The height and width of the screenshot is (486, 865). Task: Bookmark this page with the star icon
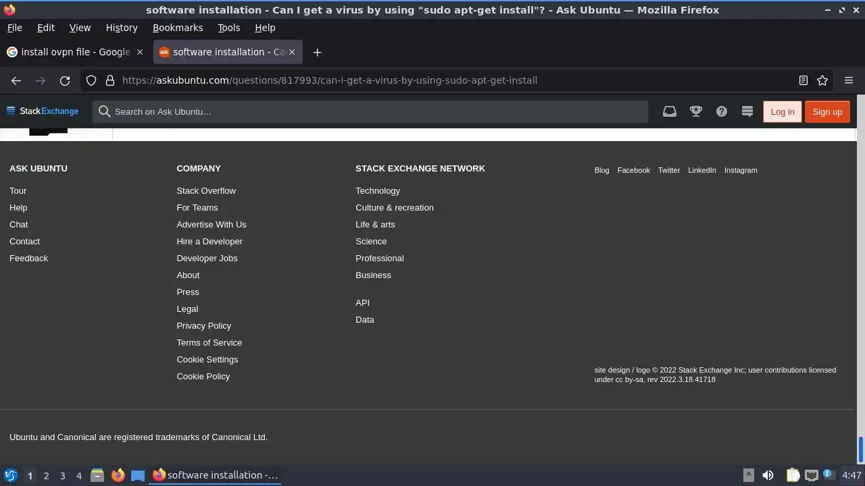tap(822, 80)
